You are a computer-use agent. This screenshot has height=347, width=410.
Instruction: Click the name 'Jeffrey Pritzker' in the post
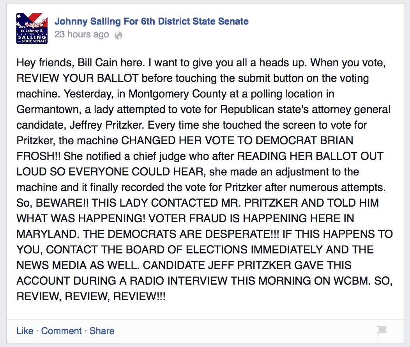106,125
